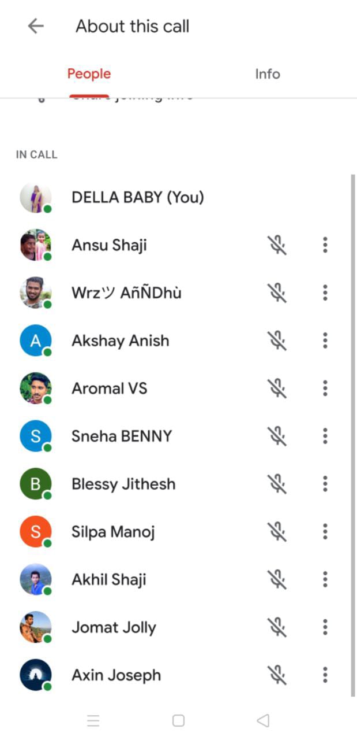Go back using the top arrow
This screenshot has width=357, height=740.
pos(36,26)
